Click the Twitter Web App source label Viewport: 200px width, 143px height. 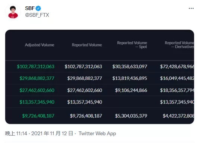[97, 133]
